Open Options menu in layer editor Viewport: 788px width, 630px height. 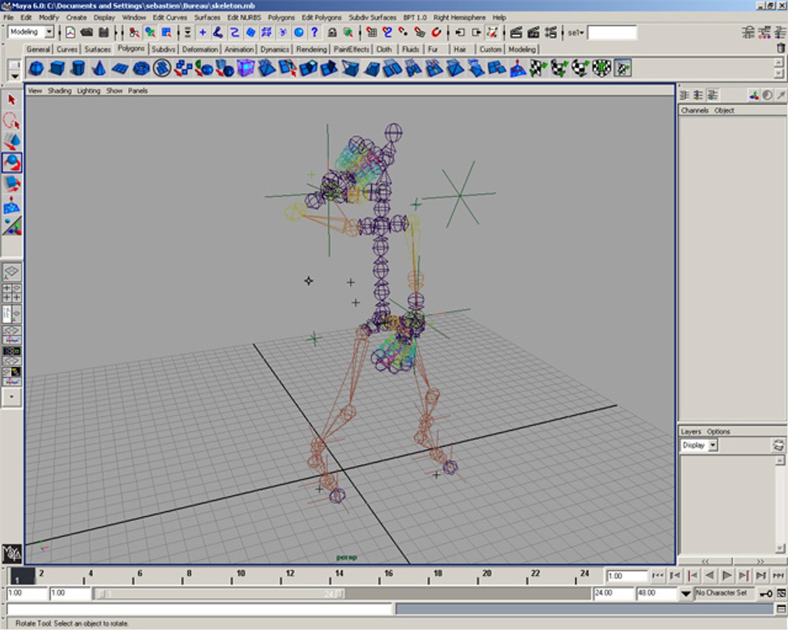pyautogui.click(x=719, y=432)
